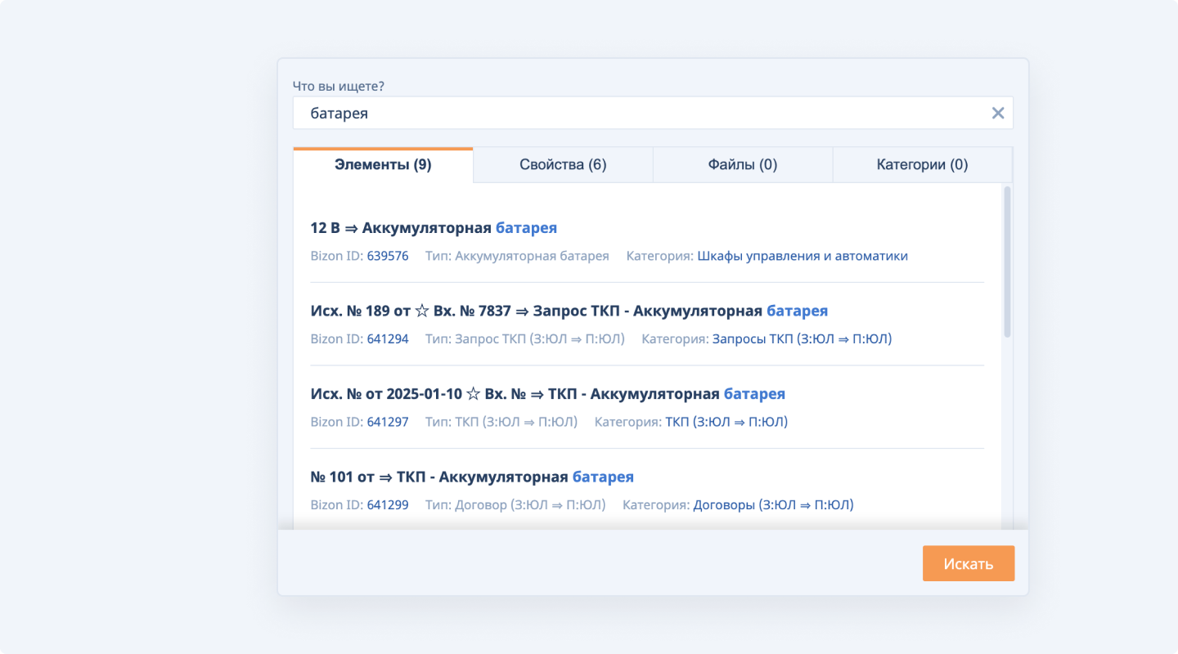Switch to the Элементы (9) tab
This screenshot has width=1178, height=654.
tap(383, 165)
